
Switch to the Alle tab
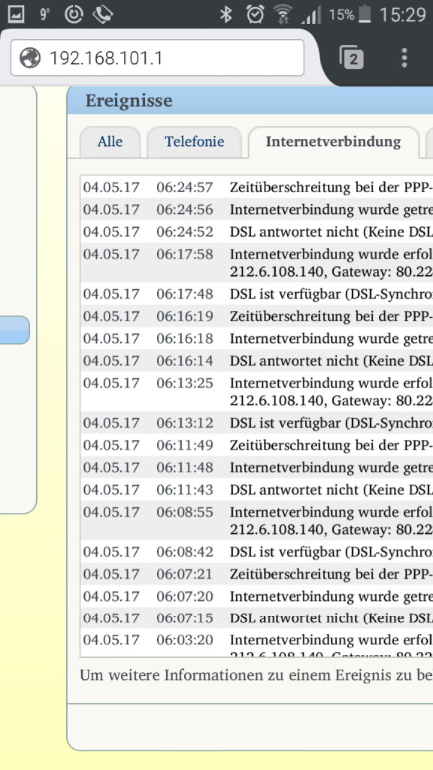(110, 142)
